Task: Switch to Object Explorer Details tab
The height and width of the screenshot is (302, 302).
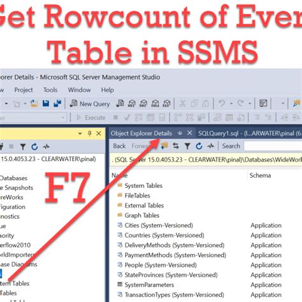Action: click(x=141, y=133)
